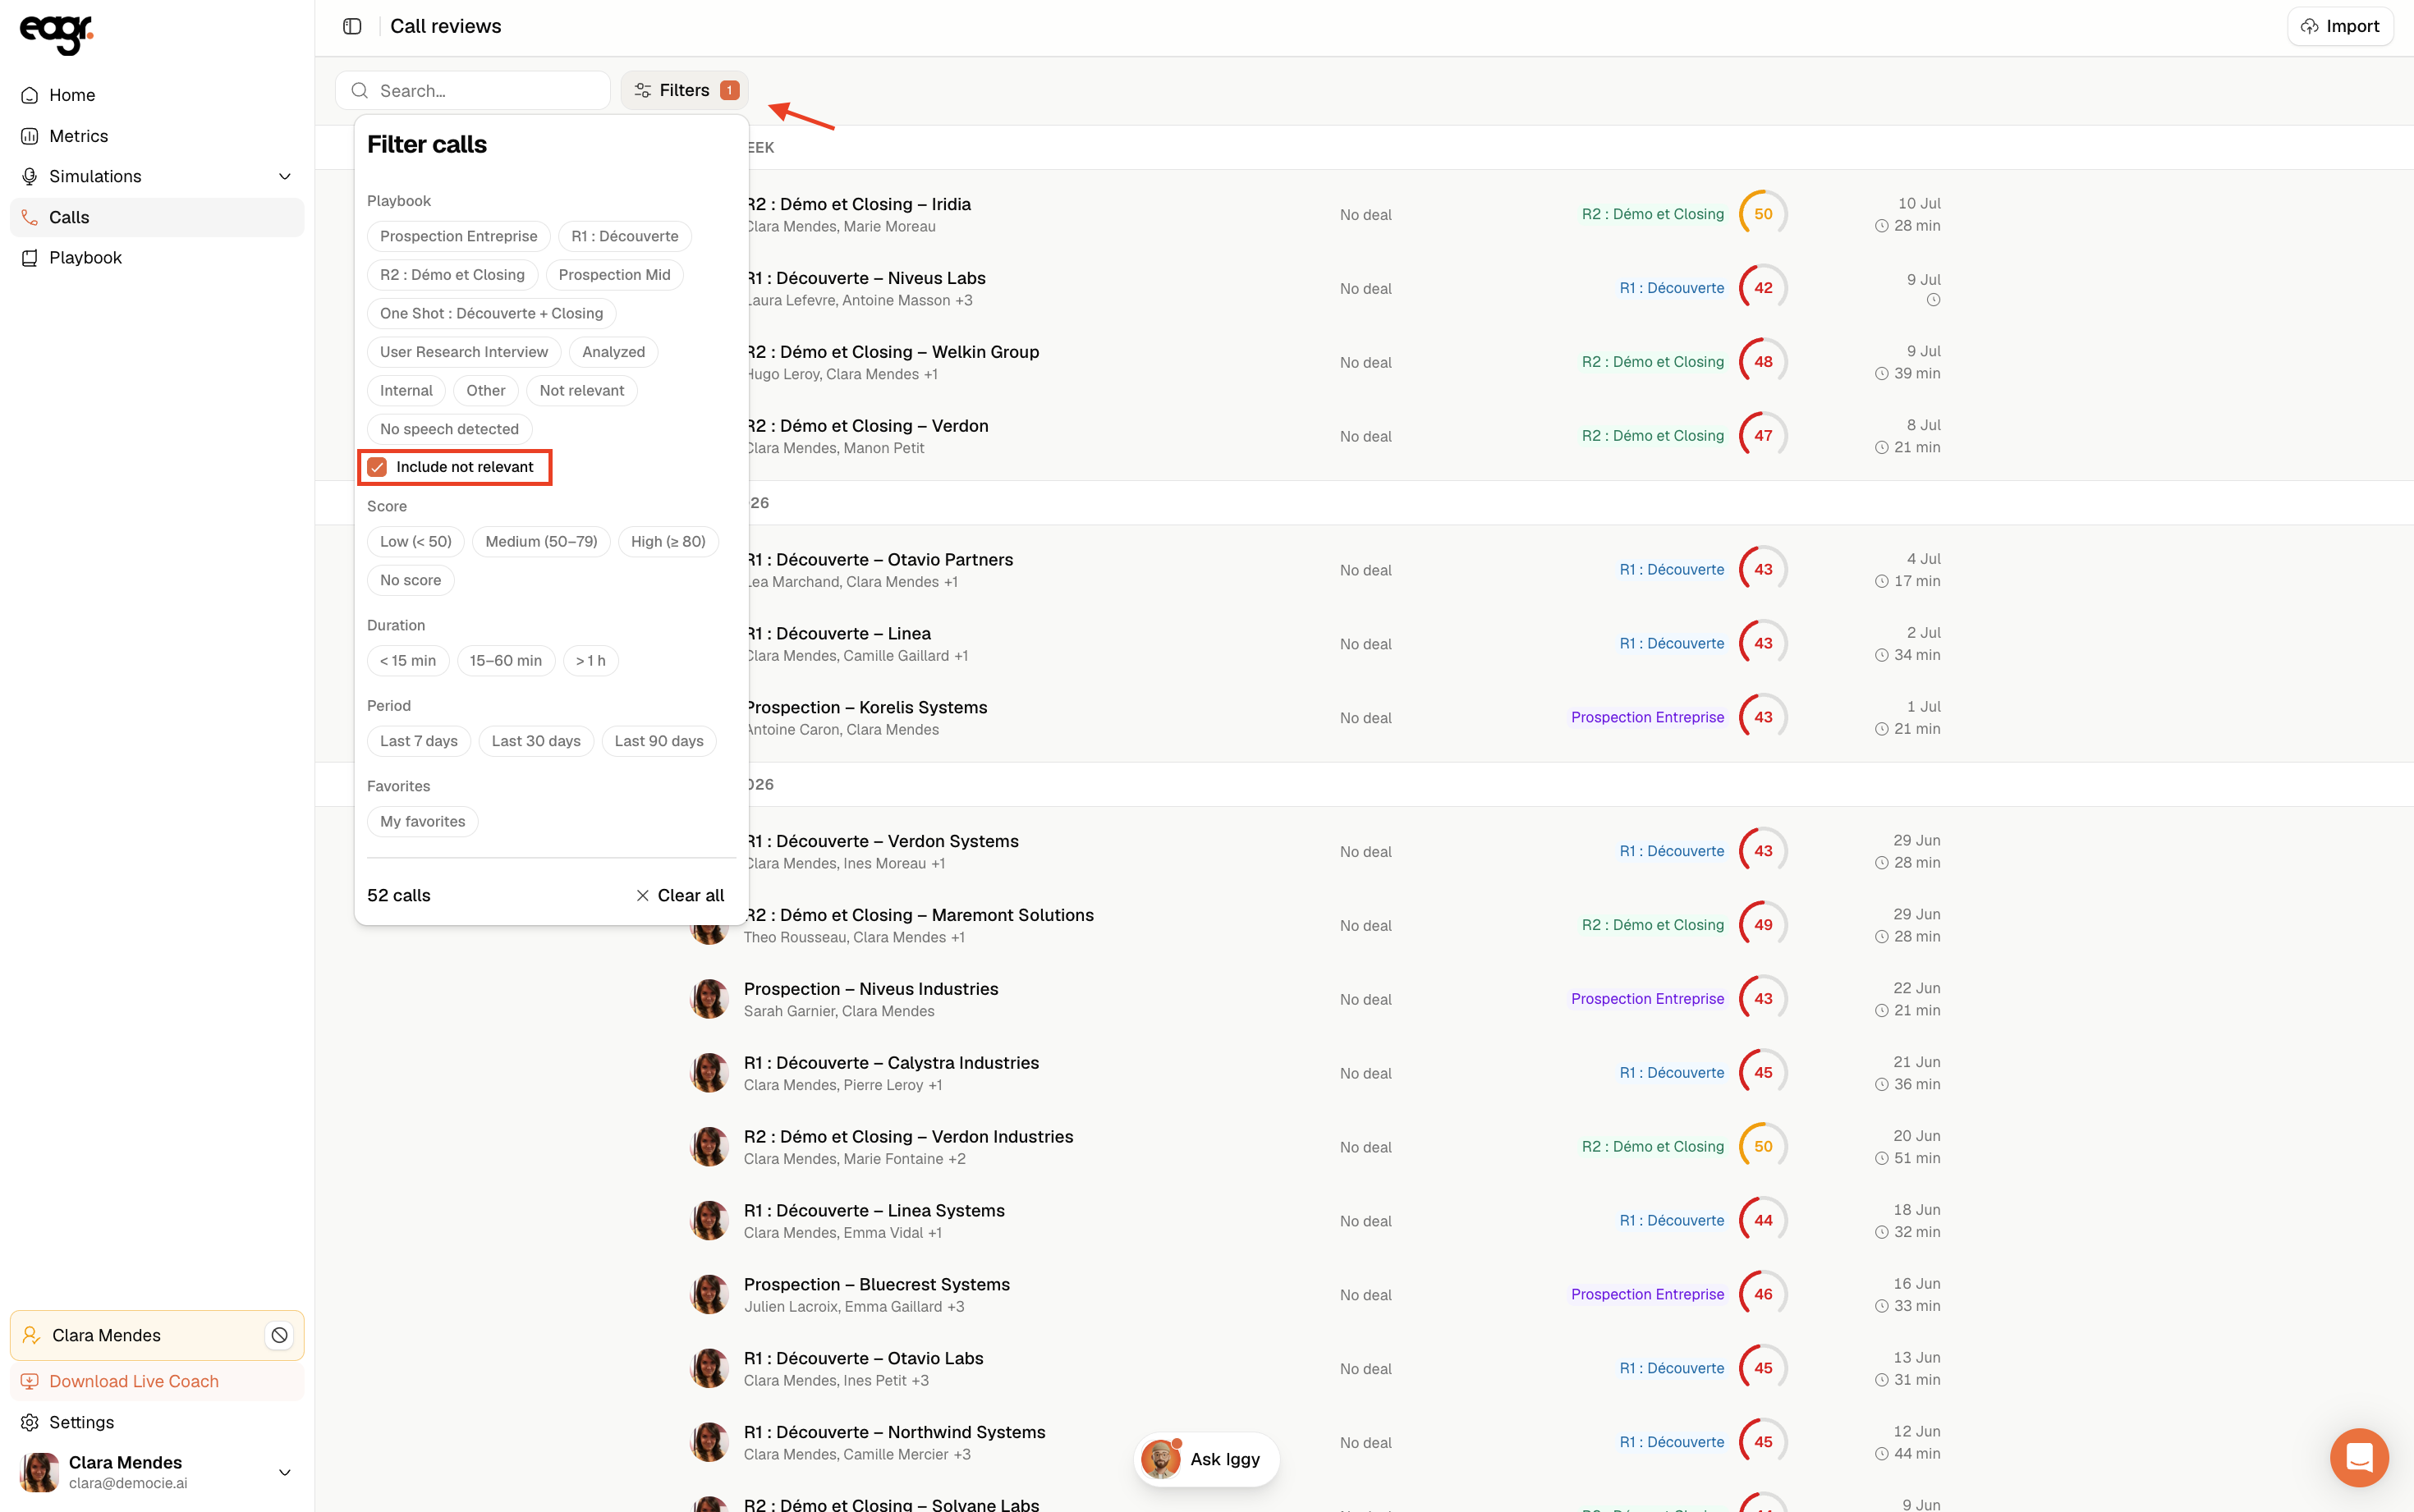This screenshot has height=1512, width=2414.
Task: Click Clear all filters
Action: [679, 896]
